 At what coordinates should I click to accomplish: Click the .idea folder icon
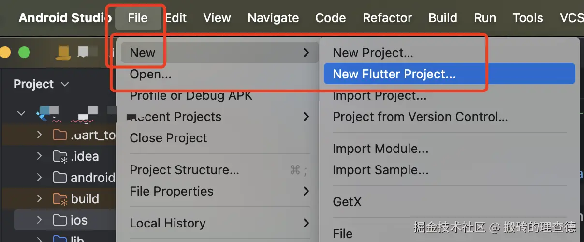[60, 156]
